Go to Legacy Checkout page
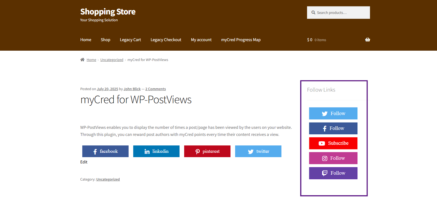This screenshot has width=437, height=201. (166, 40)
